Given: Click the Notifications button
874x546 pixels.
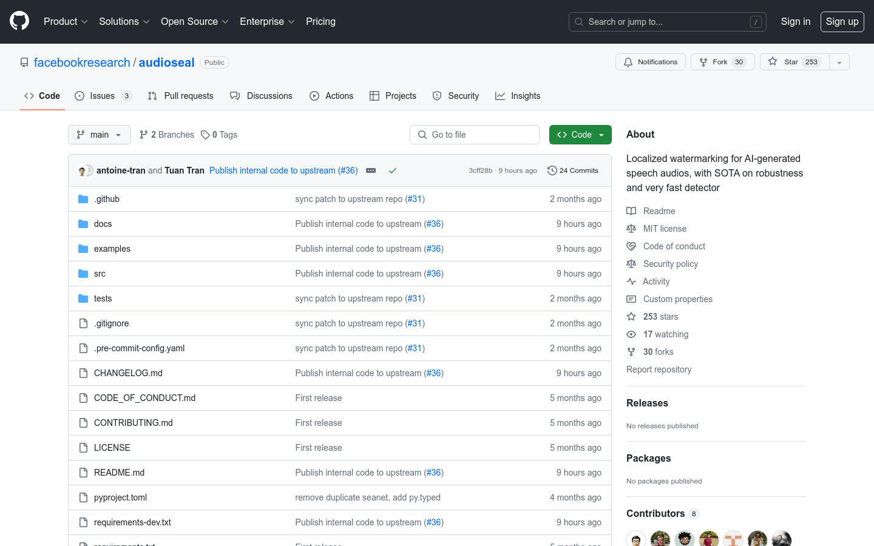Looking at the screenshot, I should pyautogui.click(x=651, y=62).
